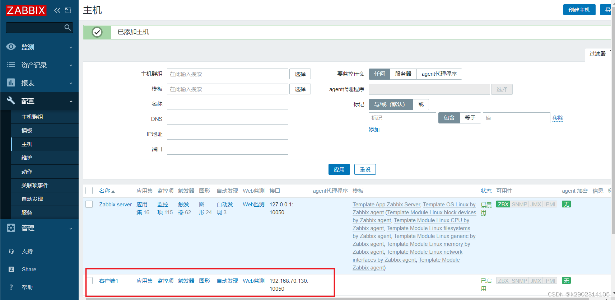
Task: Click the 创建主机 button
Action: coord(579,10)
